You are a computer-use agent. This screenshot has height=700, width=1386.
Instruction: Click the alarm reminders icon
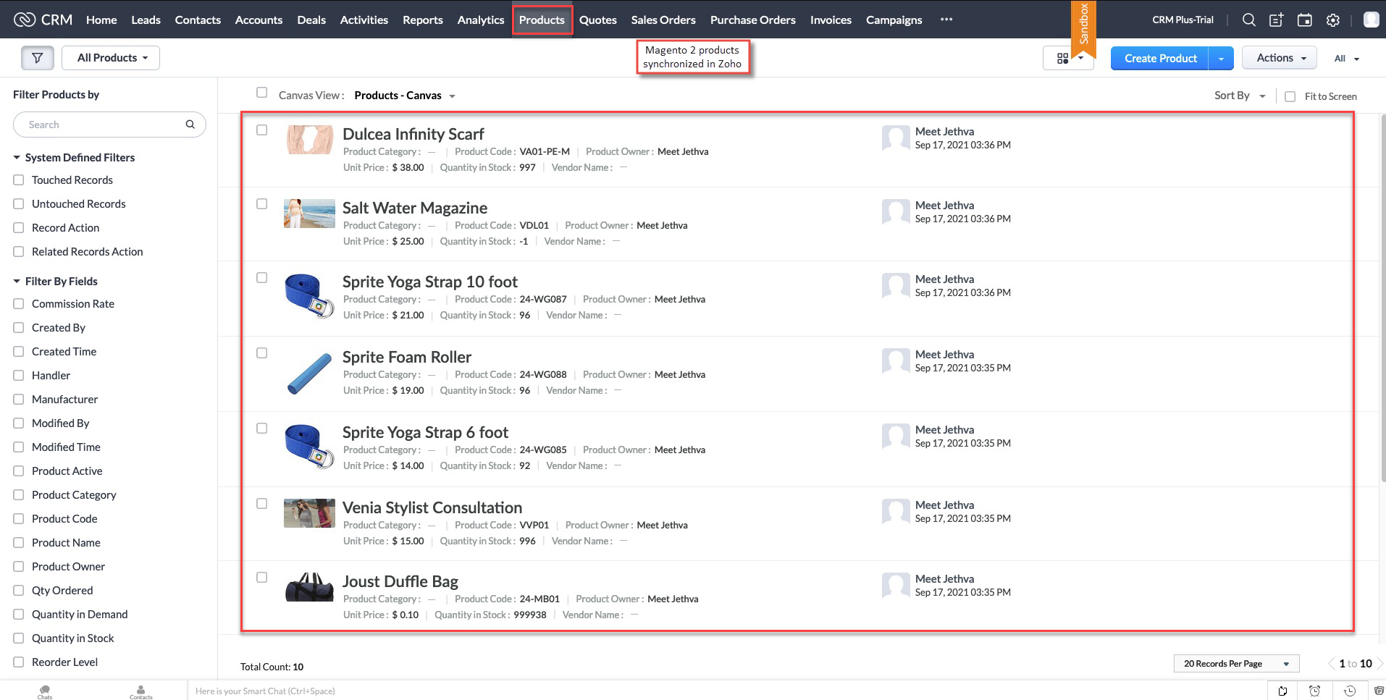(1315, 691)
